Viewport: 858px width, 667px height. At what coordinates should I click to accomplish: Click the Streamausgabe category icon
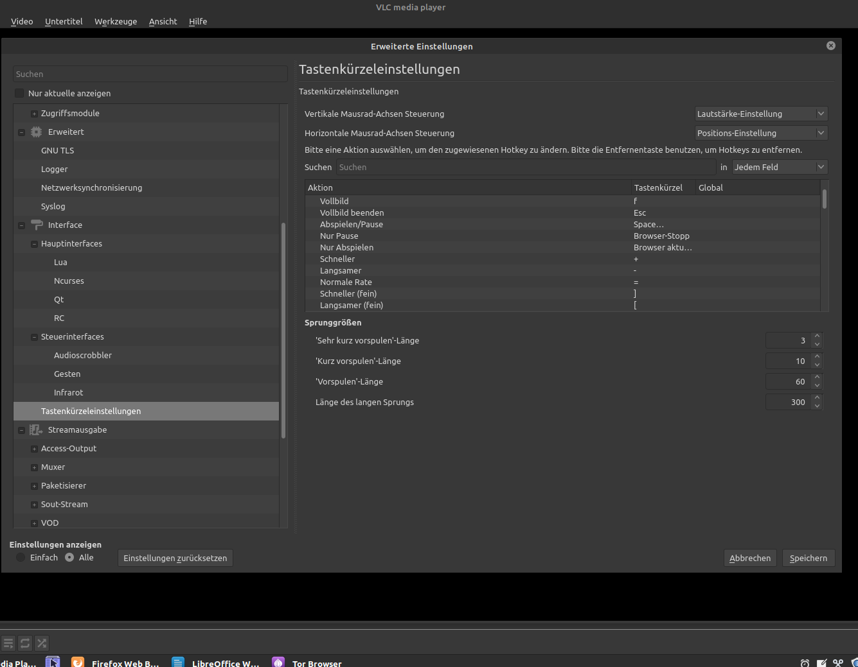coord(36,429)
